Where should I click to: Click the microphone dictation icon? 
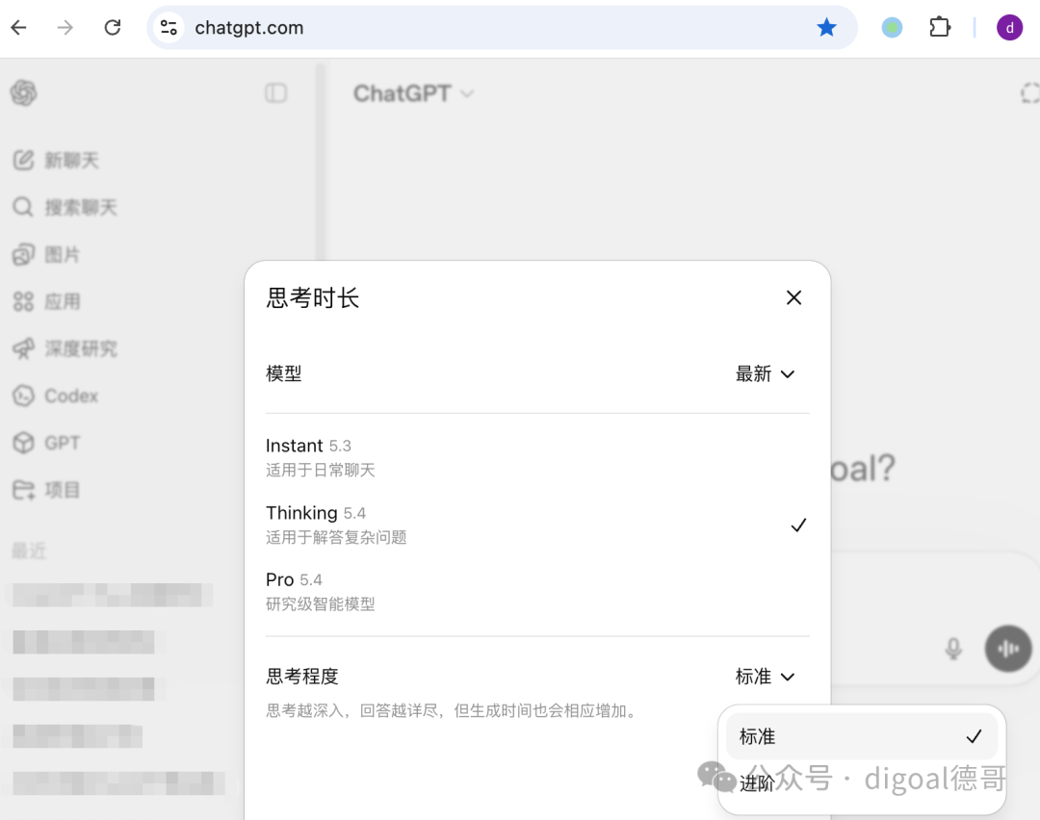[953, 649]
